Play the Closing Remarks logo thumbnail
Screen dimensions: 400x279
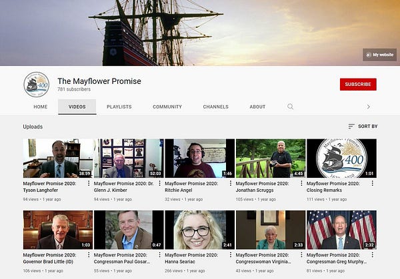pos(341,158)
